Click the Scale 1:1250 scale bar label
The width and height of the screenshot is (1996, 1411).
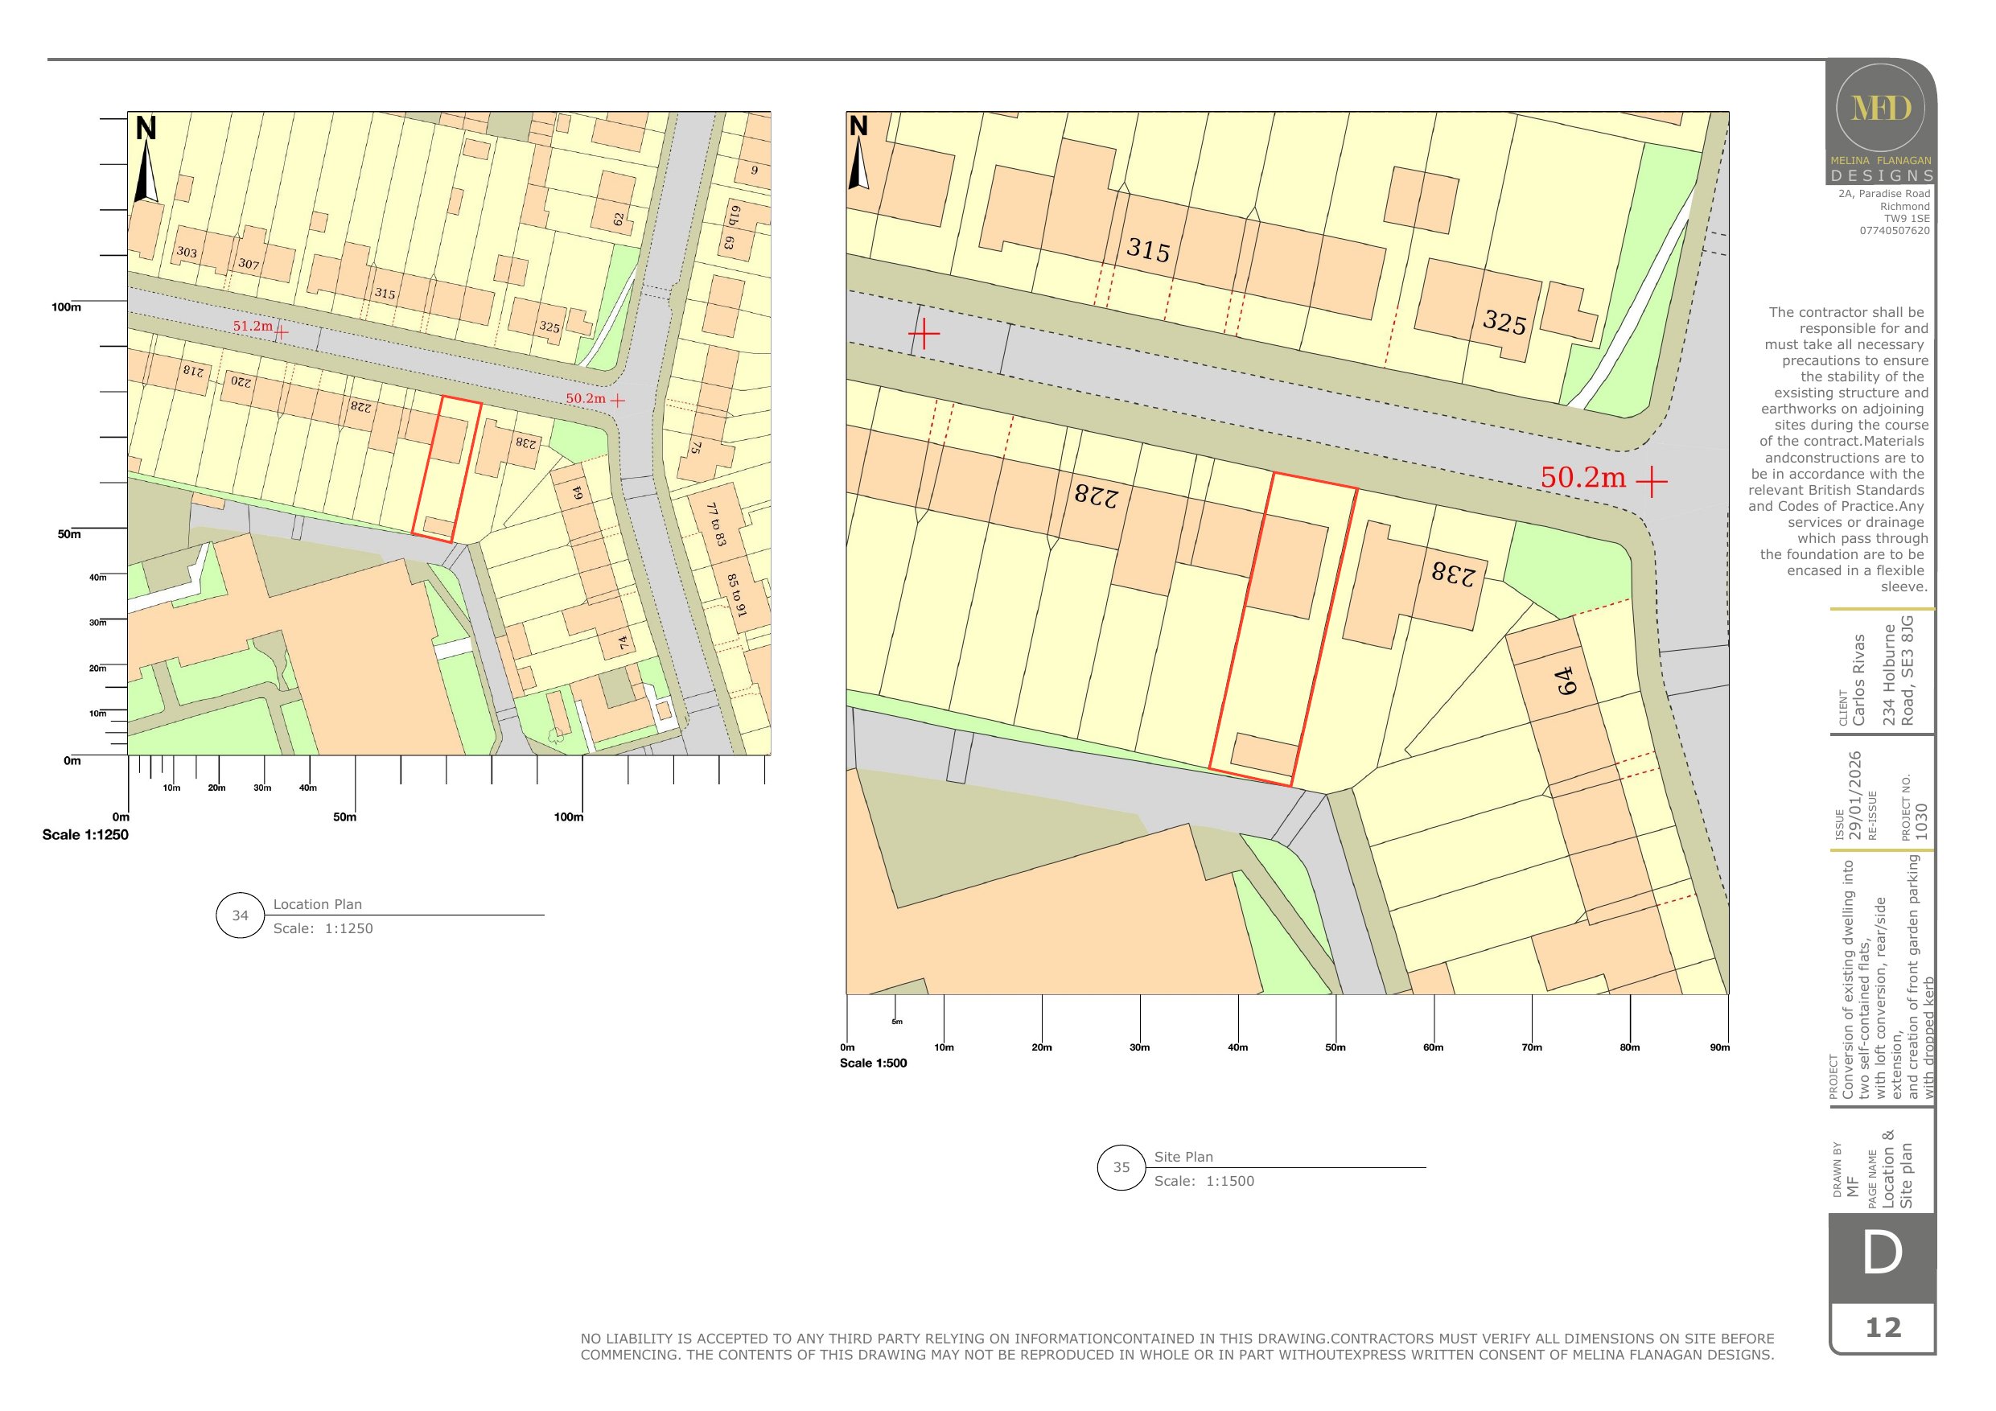coord(85,834)
